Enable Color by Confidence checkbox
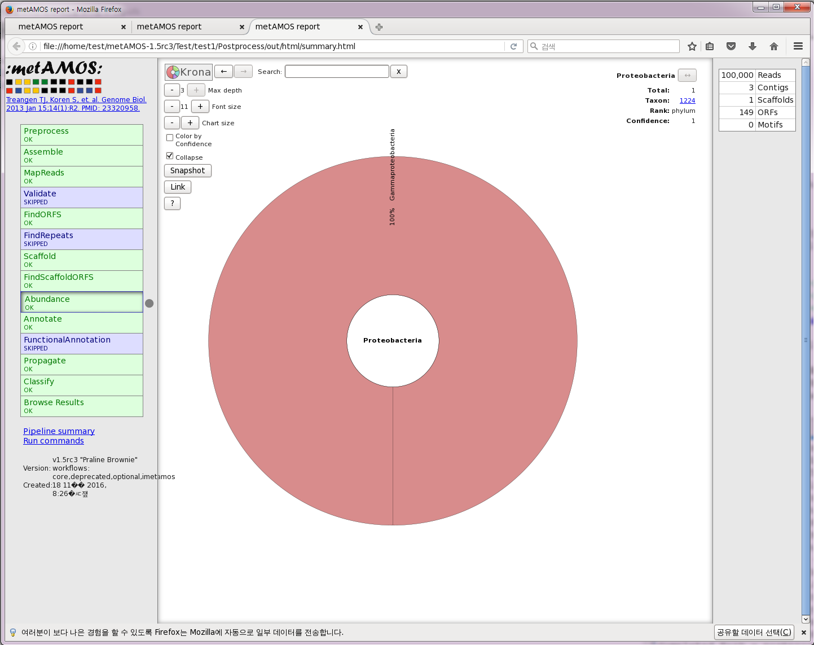Image resolution: width=814 pixels, height=645 pixels. 170,137
